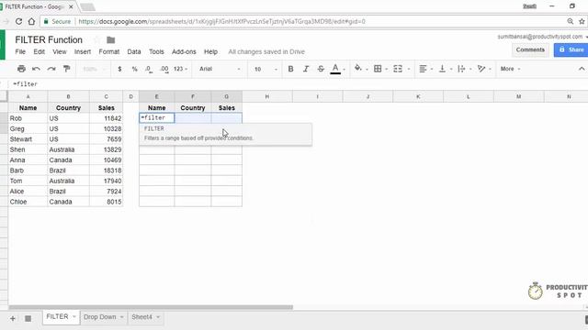
Task: Open the text color picker
Action: 335,69
